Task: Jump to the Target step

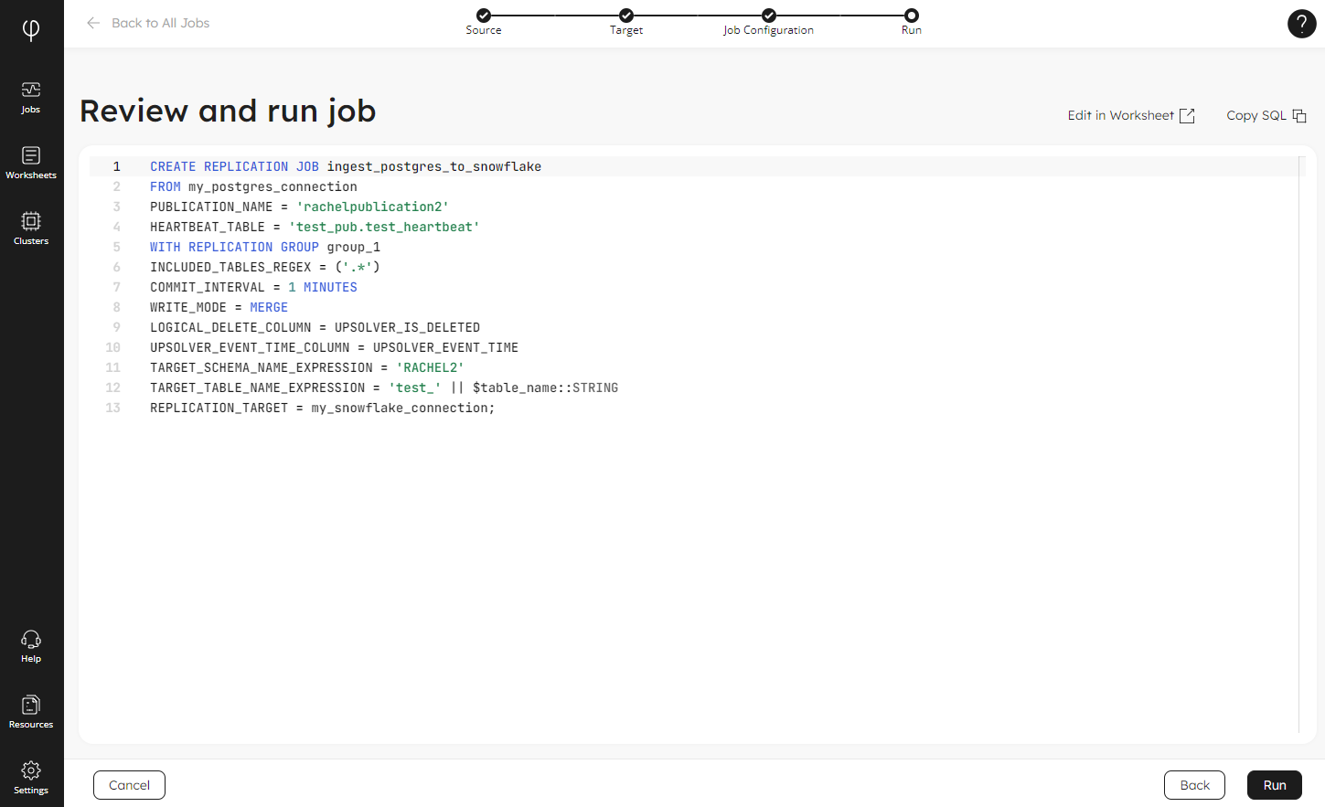Action: pos(626,16)
